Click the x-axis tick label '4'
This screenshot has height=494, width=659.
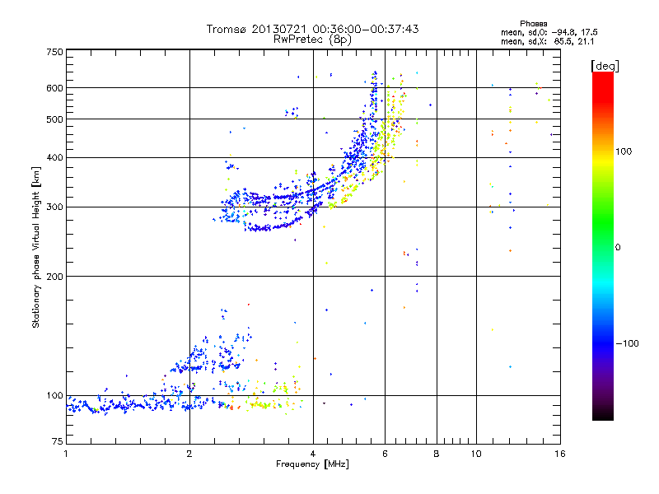tap(313, 454)
